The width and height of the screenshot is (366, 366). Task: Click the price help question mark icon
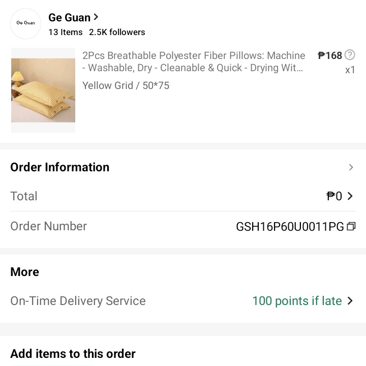(350, 55)
